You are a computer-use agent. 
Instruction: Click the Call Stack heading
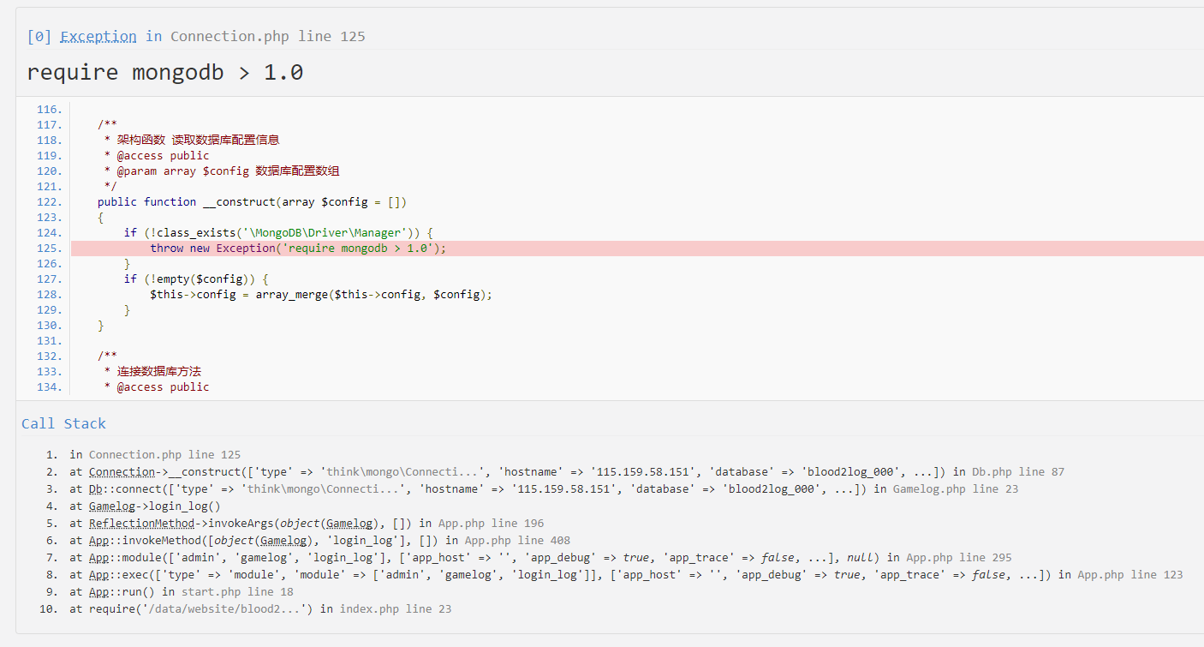click(63, 423)
